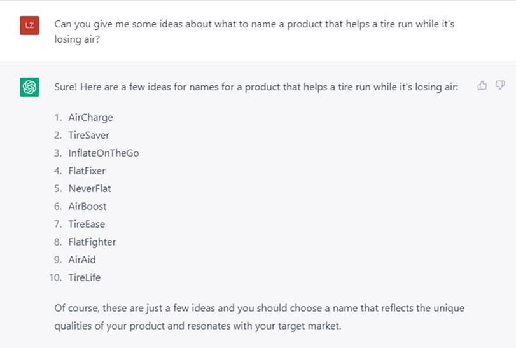
Task: Click the NeverFlat name idea
Action: pos(90,188)
